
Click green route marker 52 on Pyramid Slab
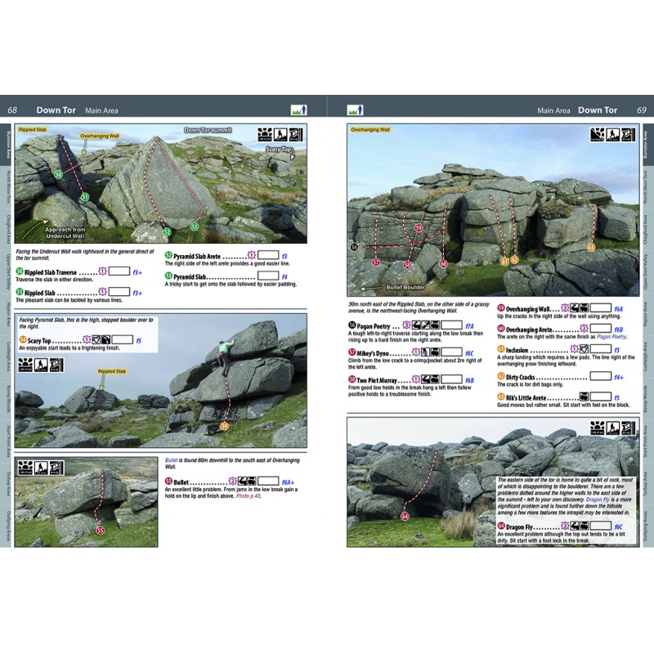point(167,232)
